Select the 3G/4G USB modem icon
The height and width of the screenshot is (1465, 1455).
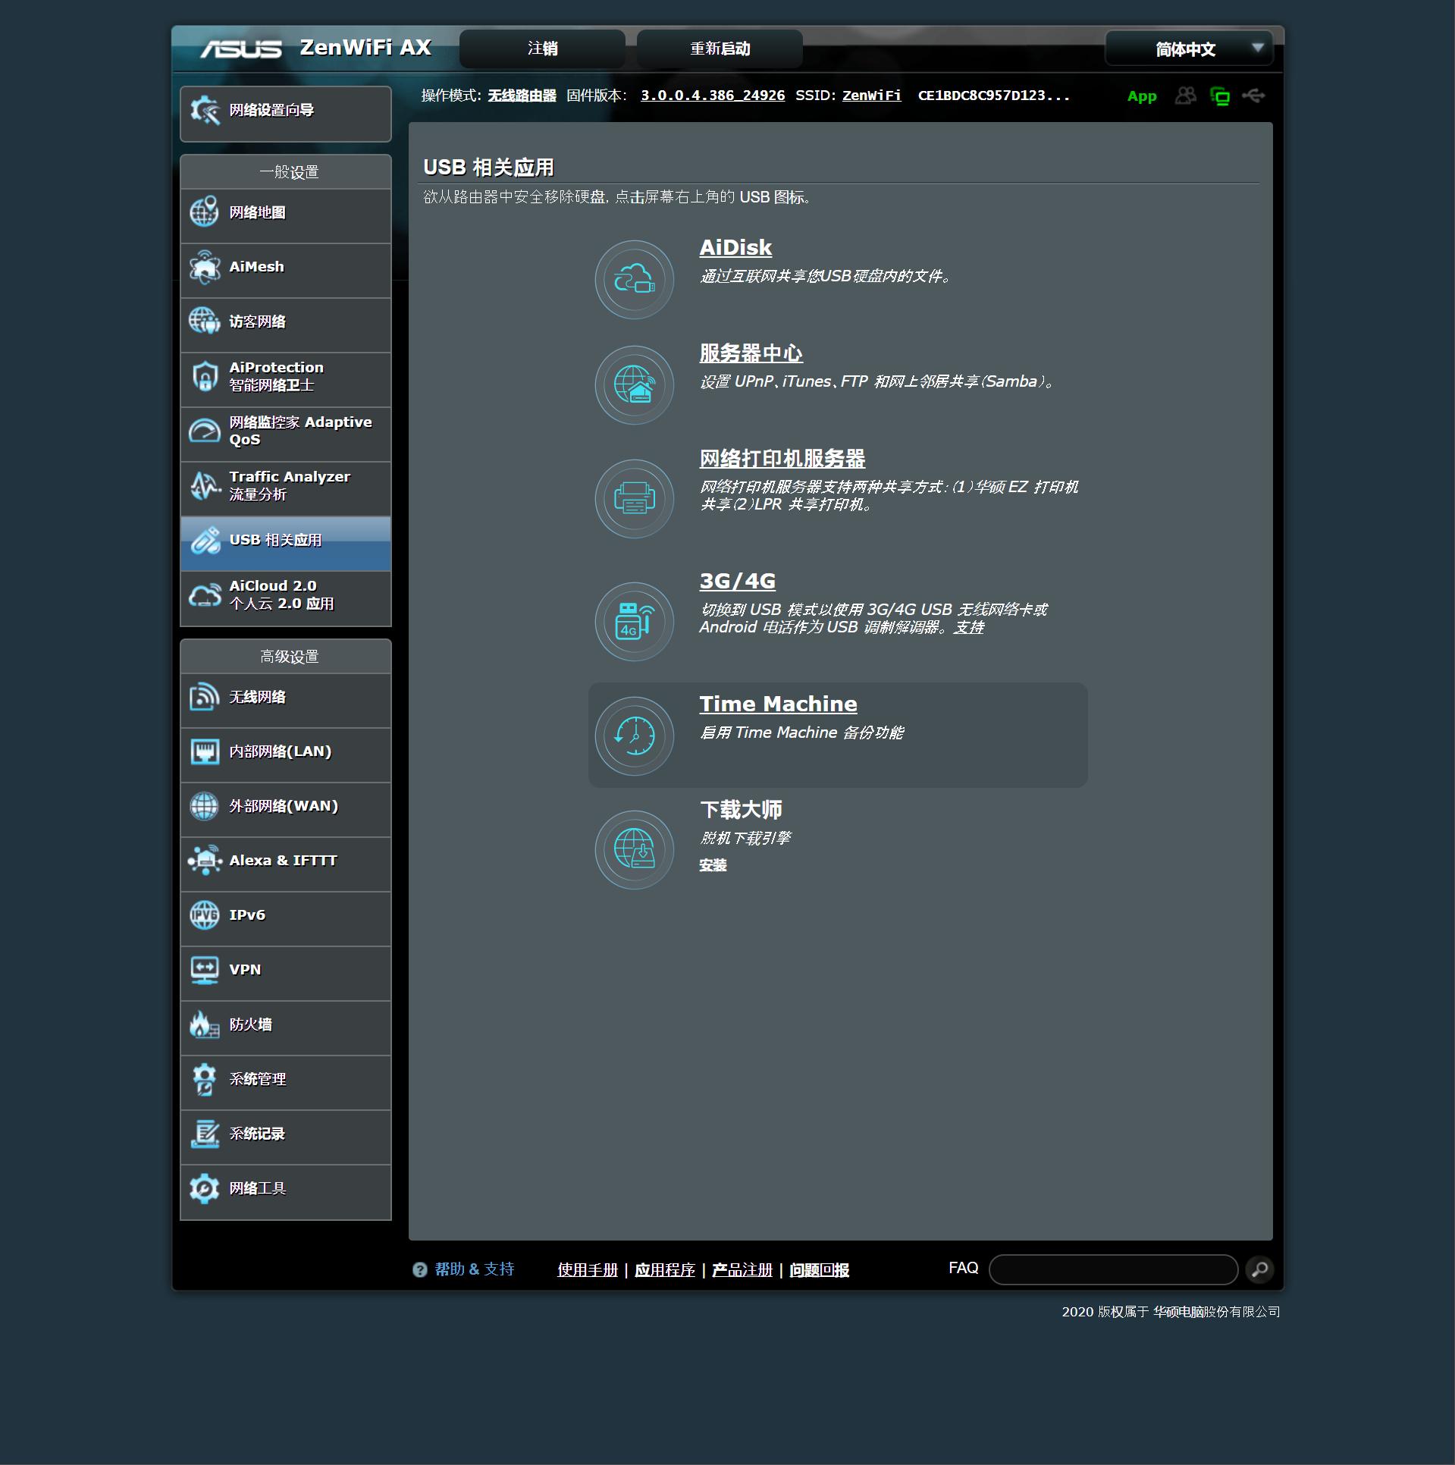(634, 622)
